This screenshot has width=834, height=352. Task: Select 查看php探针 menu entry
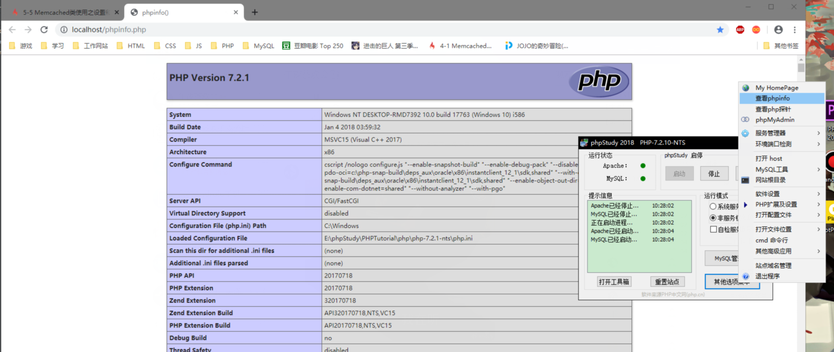point(781,109)
